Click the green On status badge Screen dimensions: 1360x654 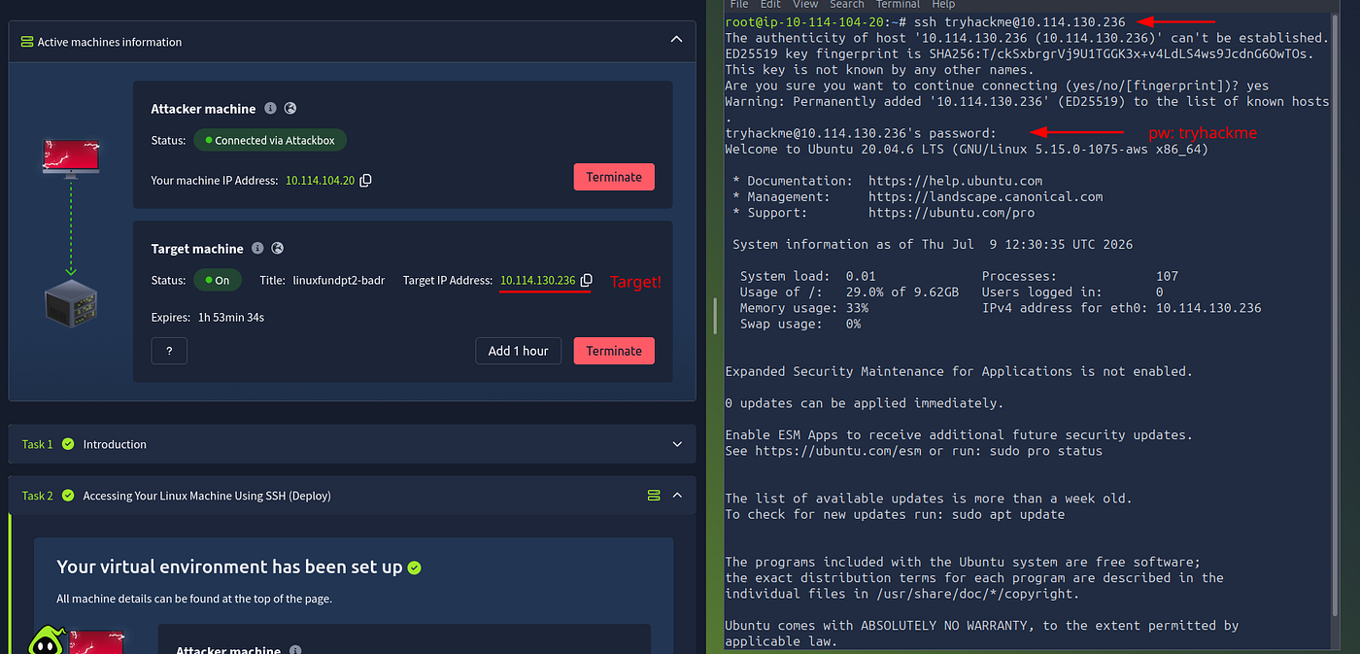pyautogui.click(x=218, y=280)
